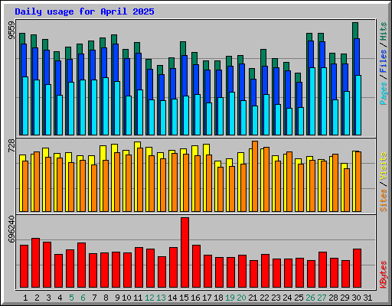
Task: Click day 7 on the x-axis
Action: [94, 298]
